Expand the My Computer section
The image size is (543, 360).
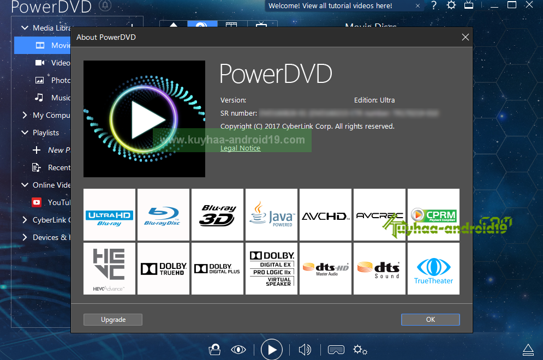pos(25,115)
